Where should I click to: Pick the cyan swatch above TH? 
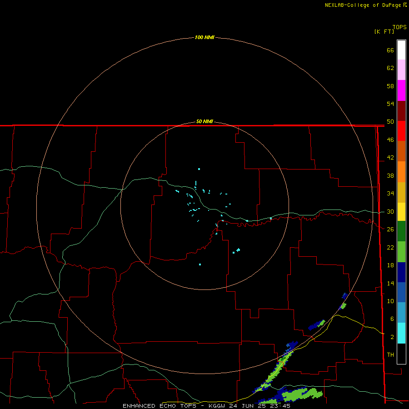coord(401,333)
